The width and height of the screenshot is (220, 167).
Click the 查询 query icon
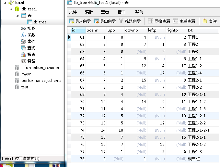[x=23, y=48]
